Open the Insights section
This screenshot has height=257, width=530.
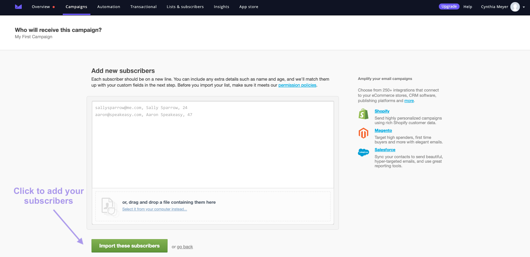coord(222,6)
